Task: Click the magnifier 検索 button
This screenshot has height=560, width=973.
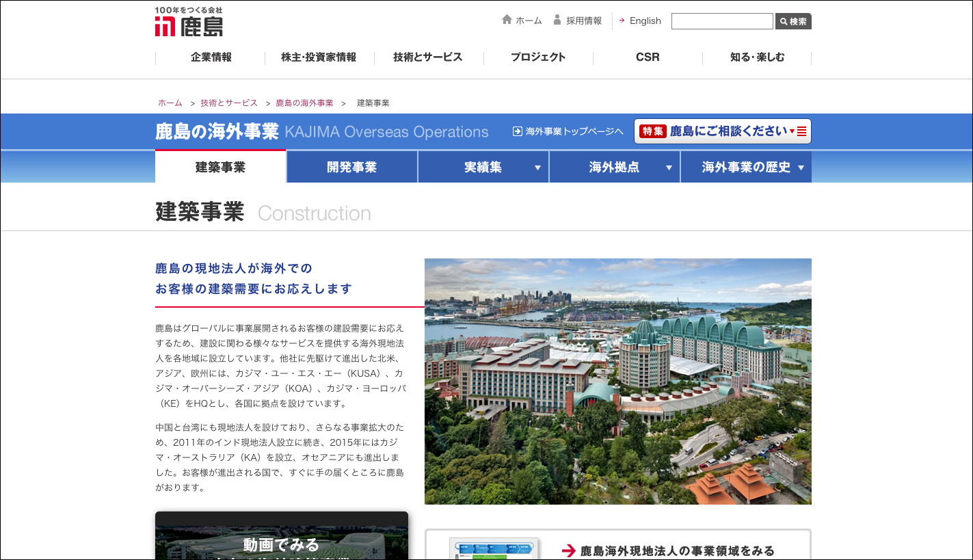Action: coord(793,21)
